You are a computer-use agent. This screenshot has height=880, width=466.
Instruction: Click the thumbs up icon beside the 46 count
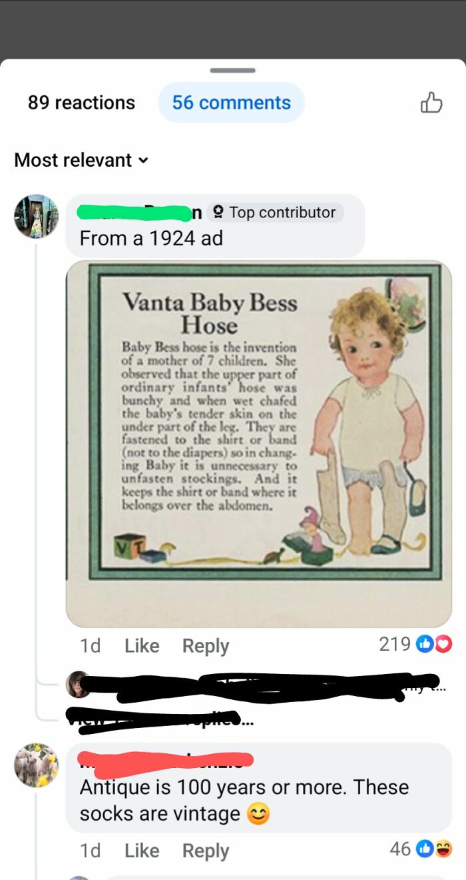[424, 849]
